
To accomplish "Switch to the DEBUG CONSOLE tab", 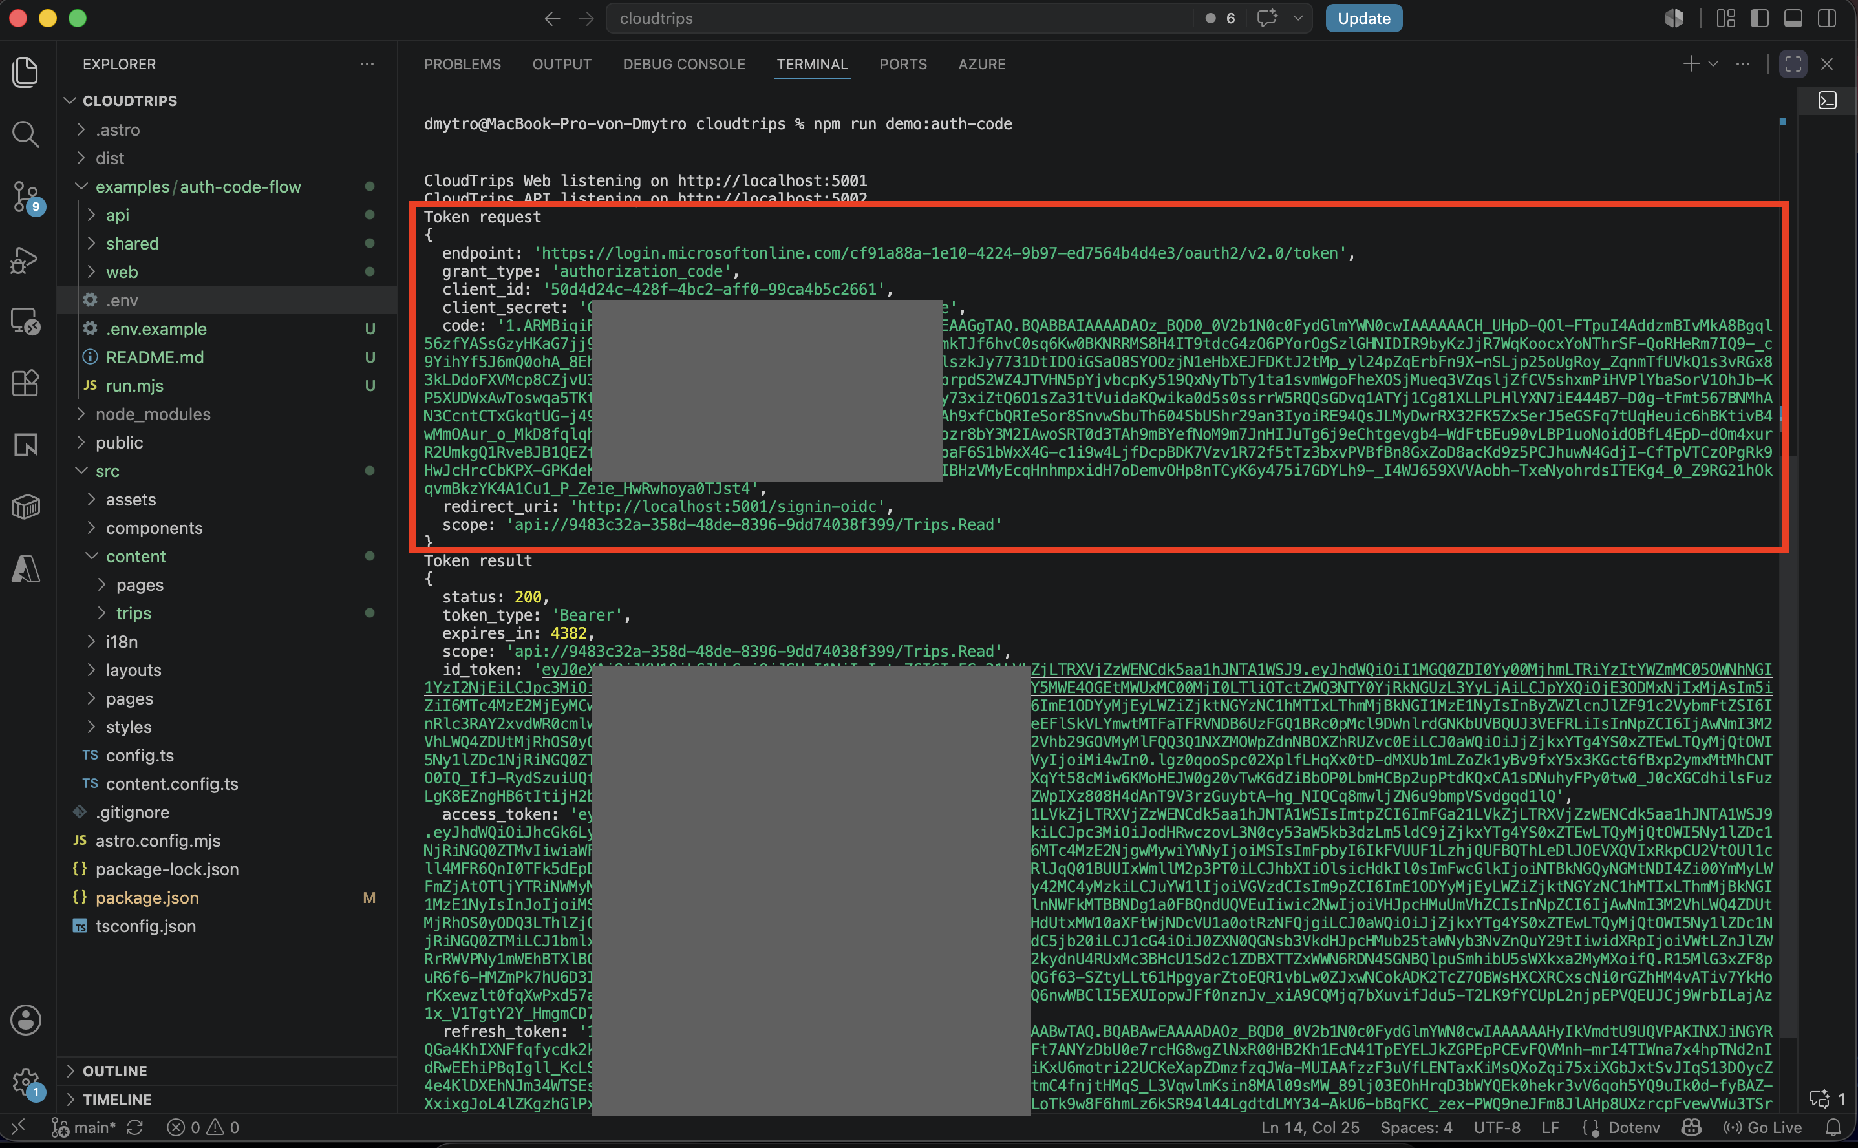I will 684,64.
